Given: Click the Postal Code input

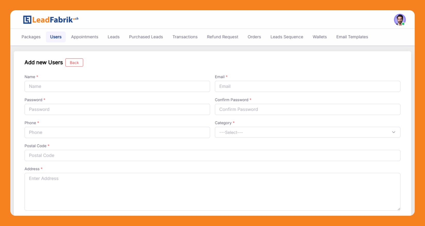Looking at the screenshot, I should 212,156.
